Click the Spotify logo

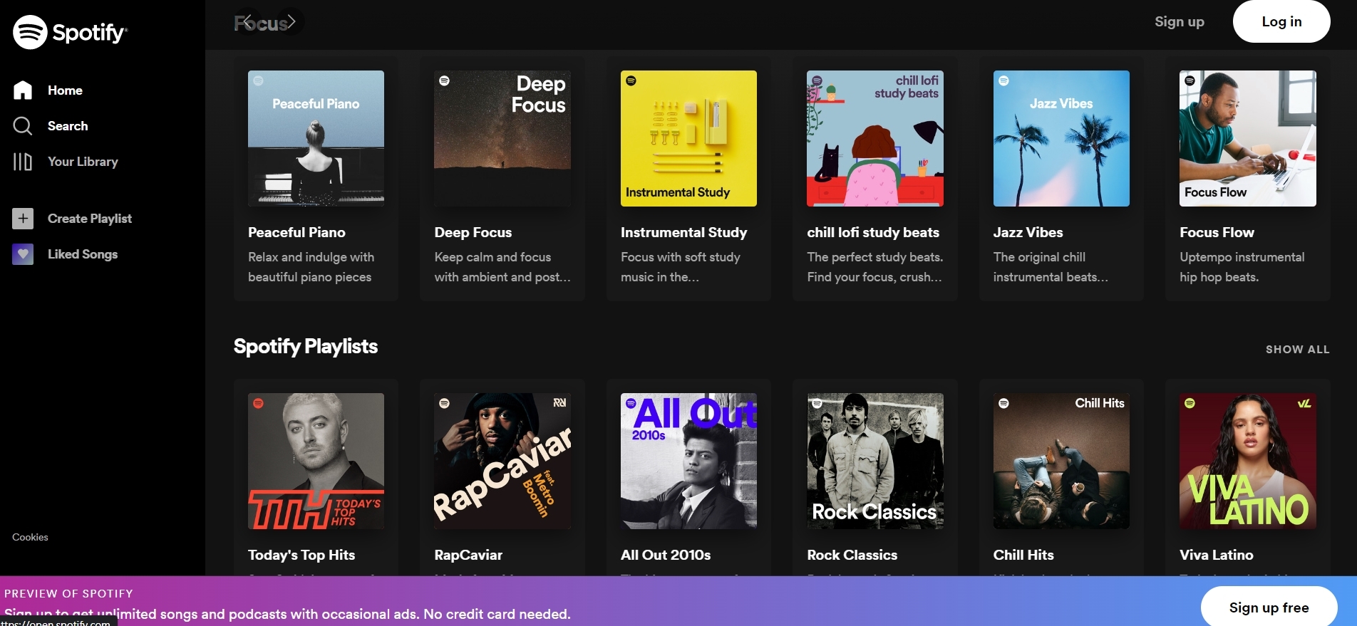pos(70,32)
